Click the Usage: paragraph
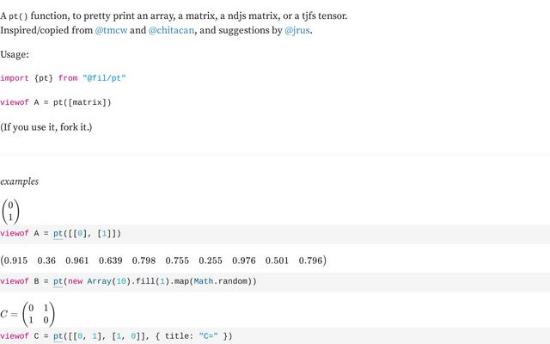 click(15, 54)
